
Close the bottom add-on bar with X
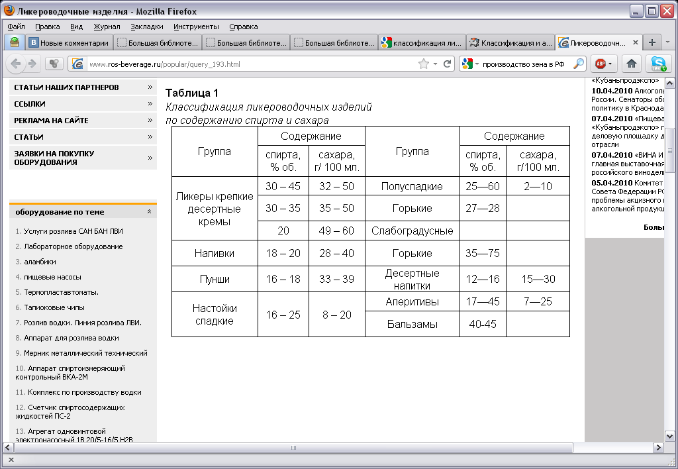point(11,460)
